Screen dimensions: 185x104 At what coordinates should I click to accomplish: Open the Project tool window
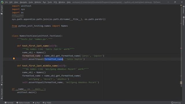pos(2,10)
